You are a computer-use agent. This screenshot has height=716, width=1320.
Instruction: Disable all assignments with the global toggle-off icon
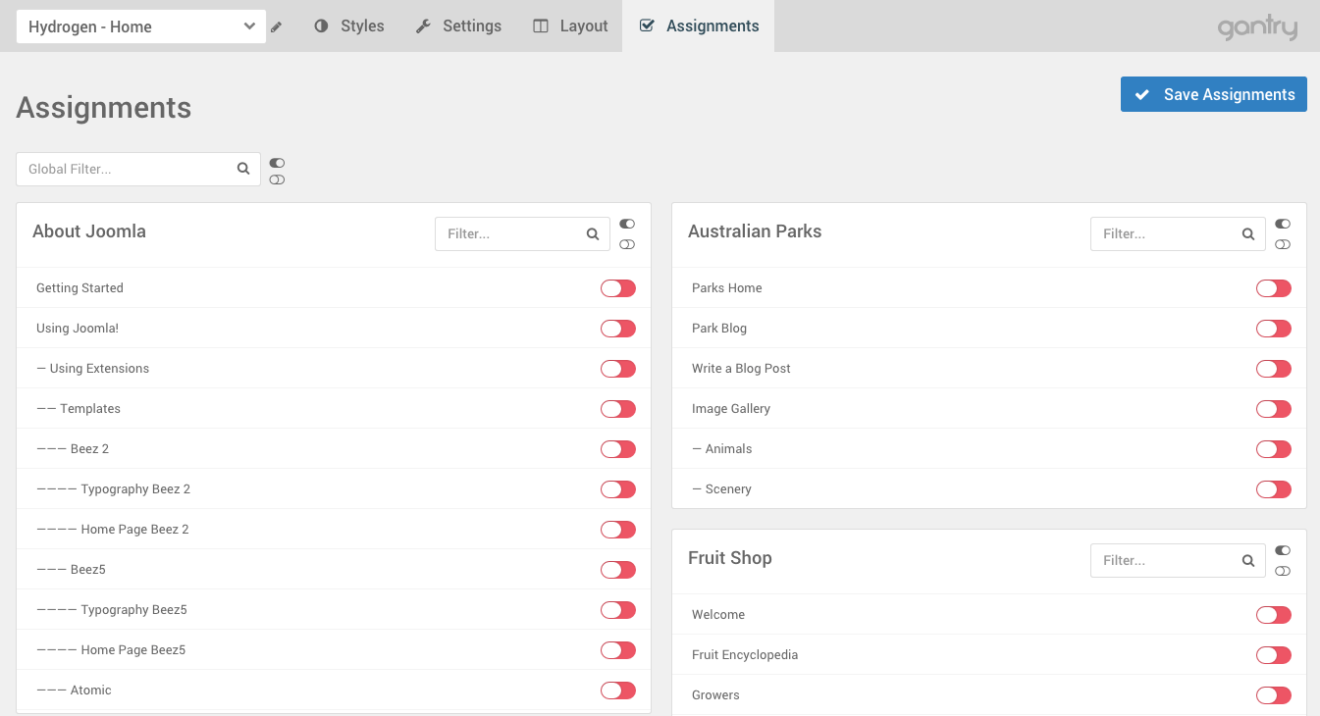tap(277, 179)
